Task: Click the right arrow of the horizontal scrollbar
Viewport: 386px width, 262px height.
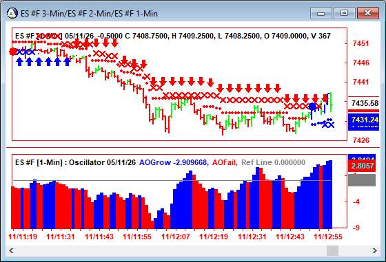Action: (375, 251)
